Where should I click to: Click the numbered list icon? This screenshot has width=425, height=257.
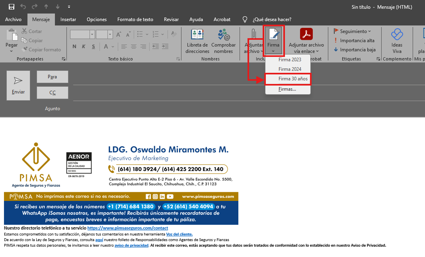tap(156, 35)
